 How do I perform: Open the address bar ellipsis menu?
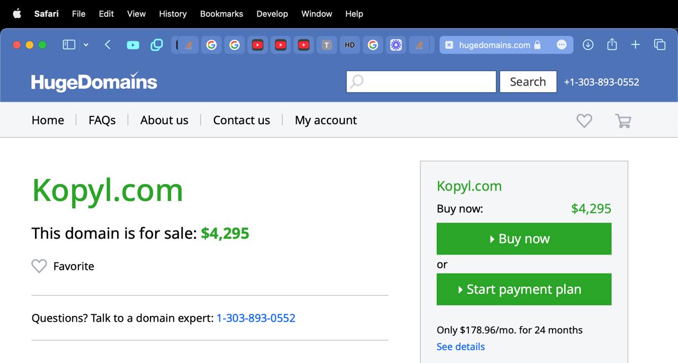tap(562, 45)
